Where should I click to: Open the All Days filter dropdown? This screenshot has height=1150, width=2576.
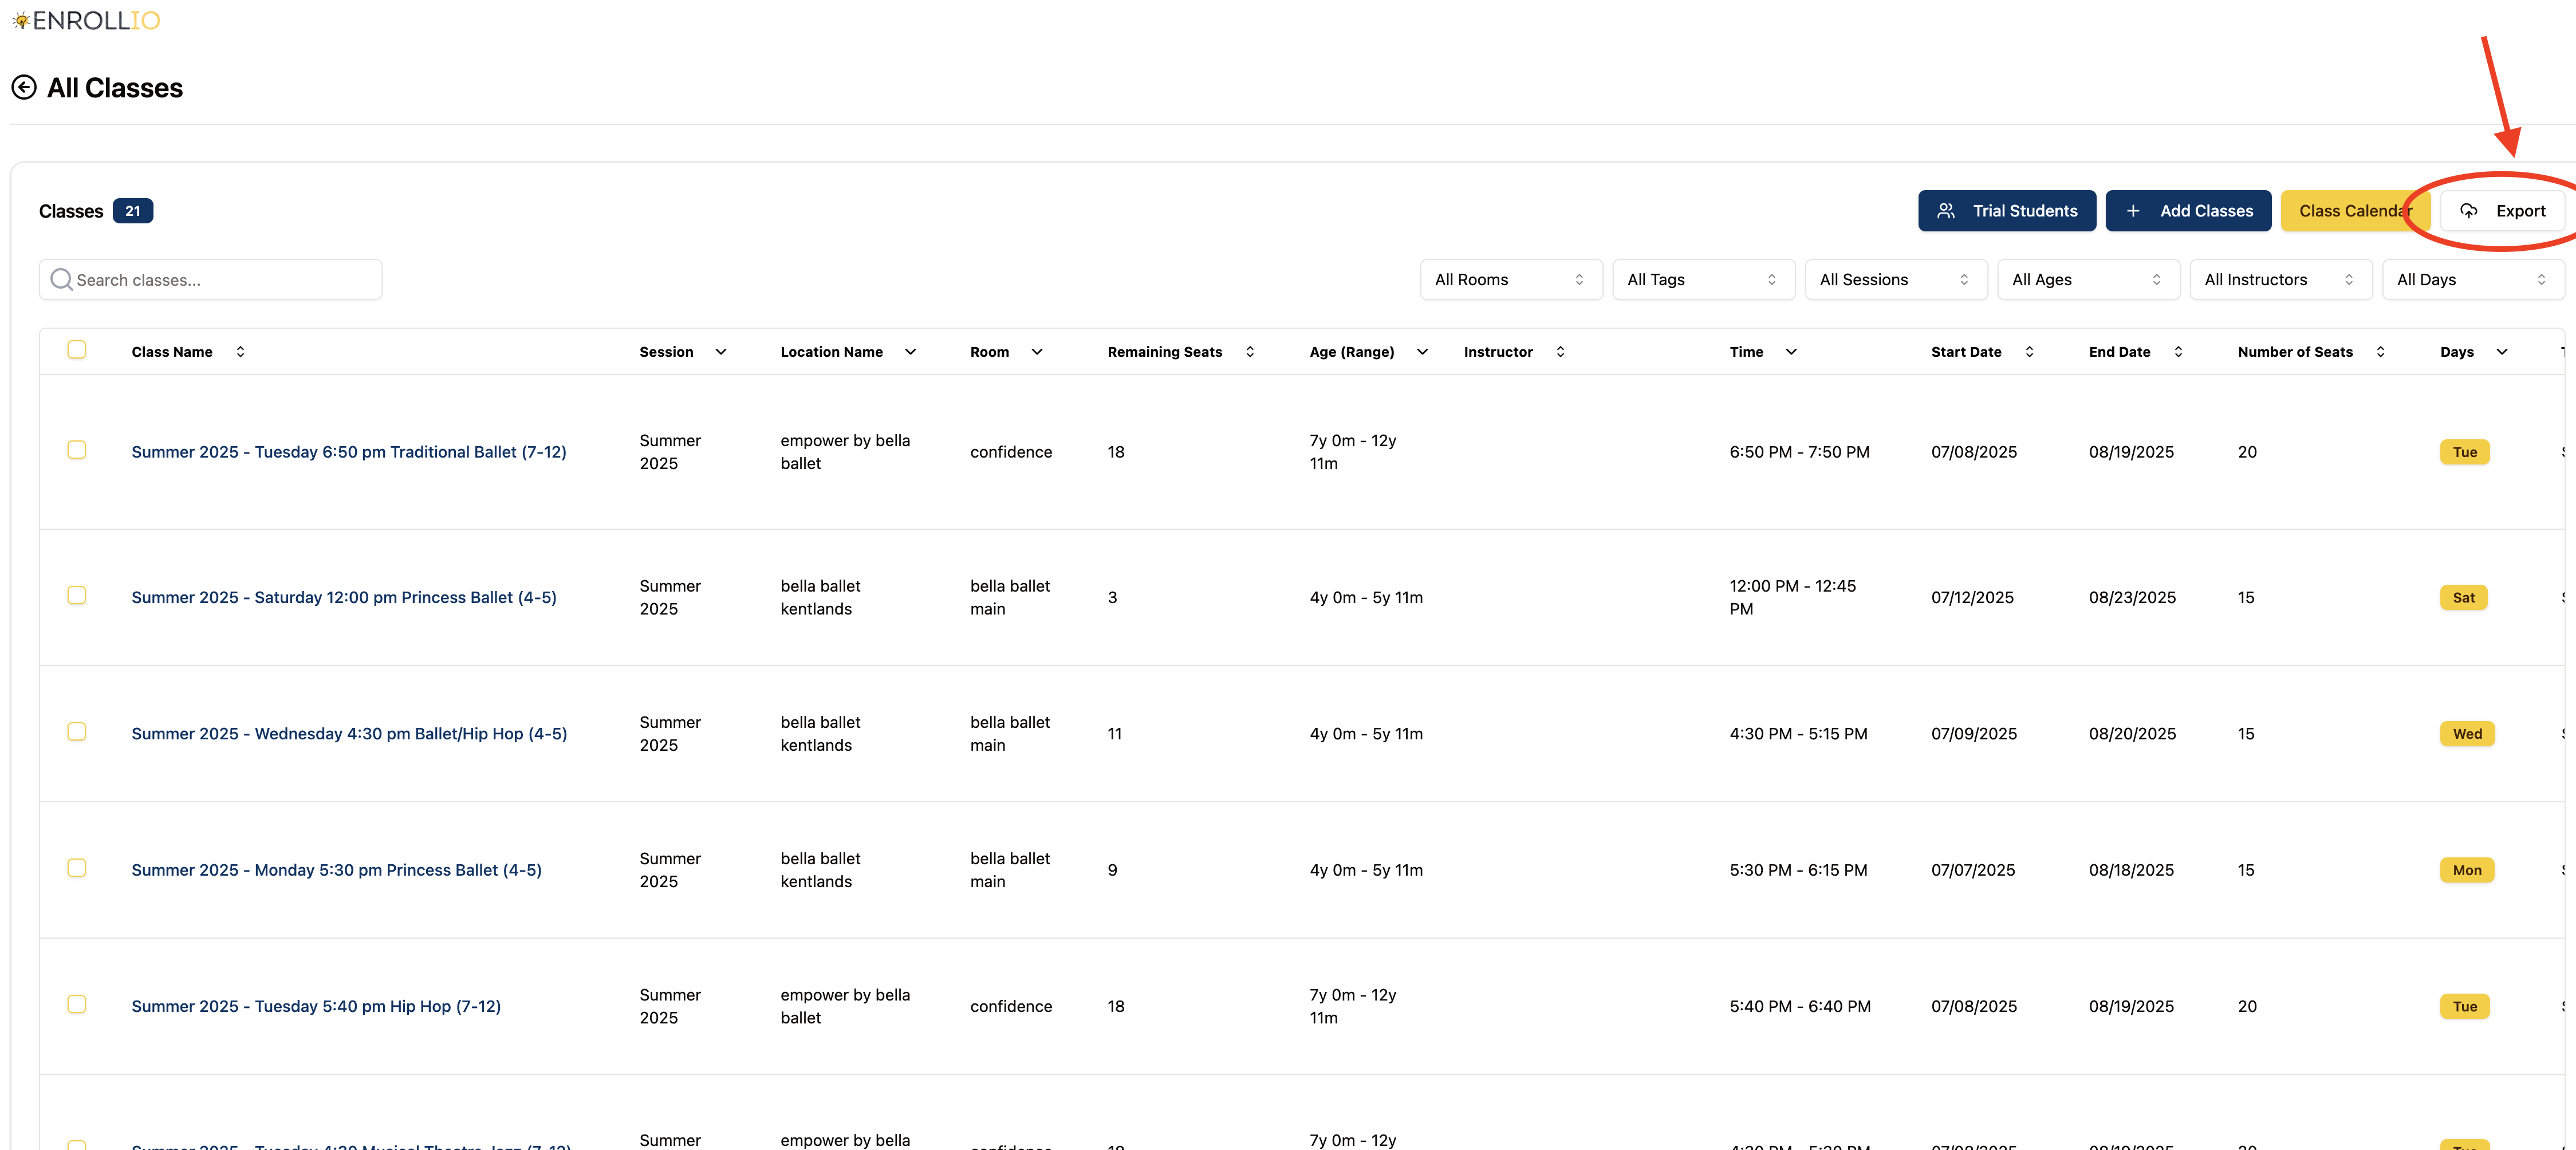point(2473,280)
